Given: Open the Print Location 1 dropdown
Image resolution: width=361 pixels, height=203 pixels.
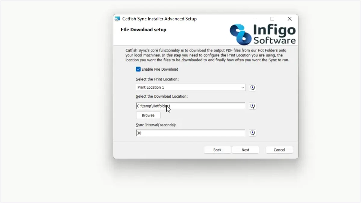Looking at the screenshot, I should (x=191, y=88).
